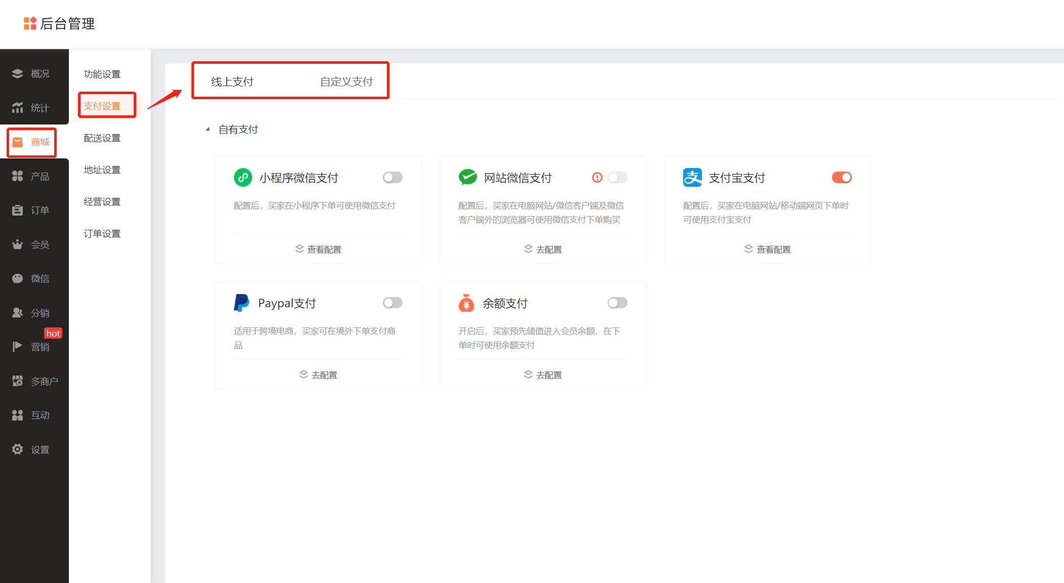This screenshot has width=1064, height=583.
Task: Click the layers icon beside 余额支付 去配置
Action: (528, 374)
